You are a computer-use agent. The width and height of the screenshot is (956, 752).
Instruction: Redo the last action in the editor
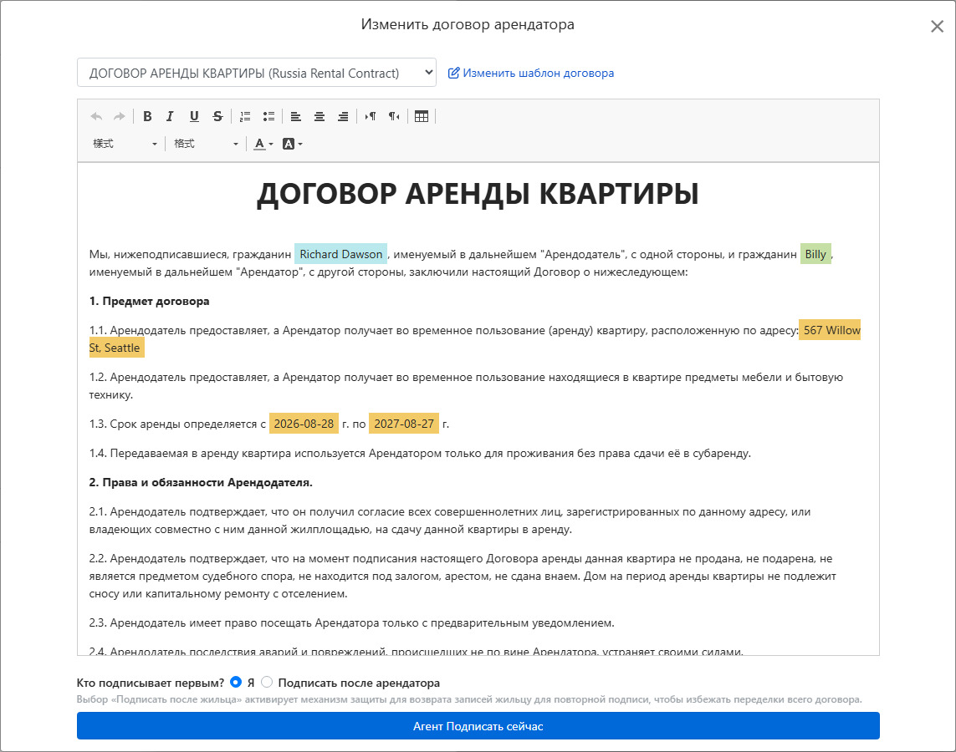pyautogui.click(x=119, y=116)
